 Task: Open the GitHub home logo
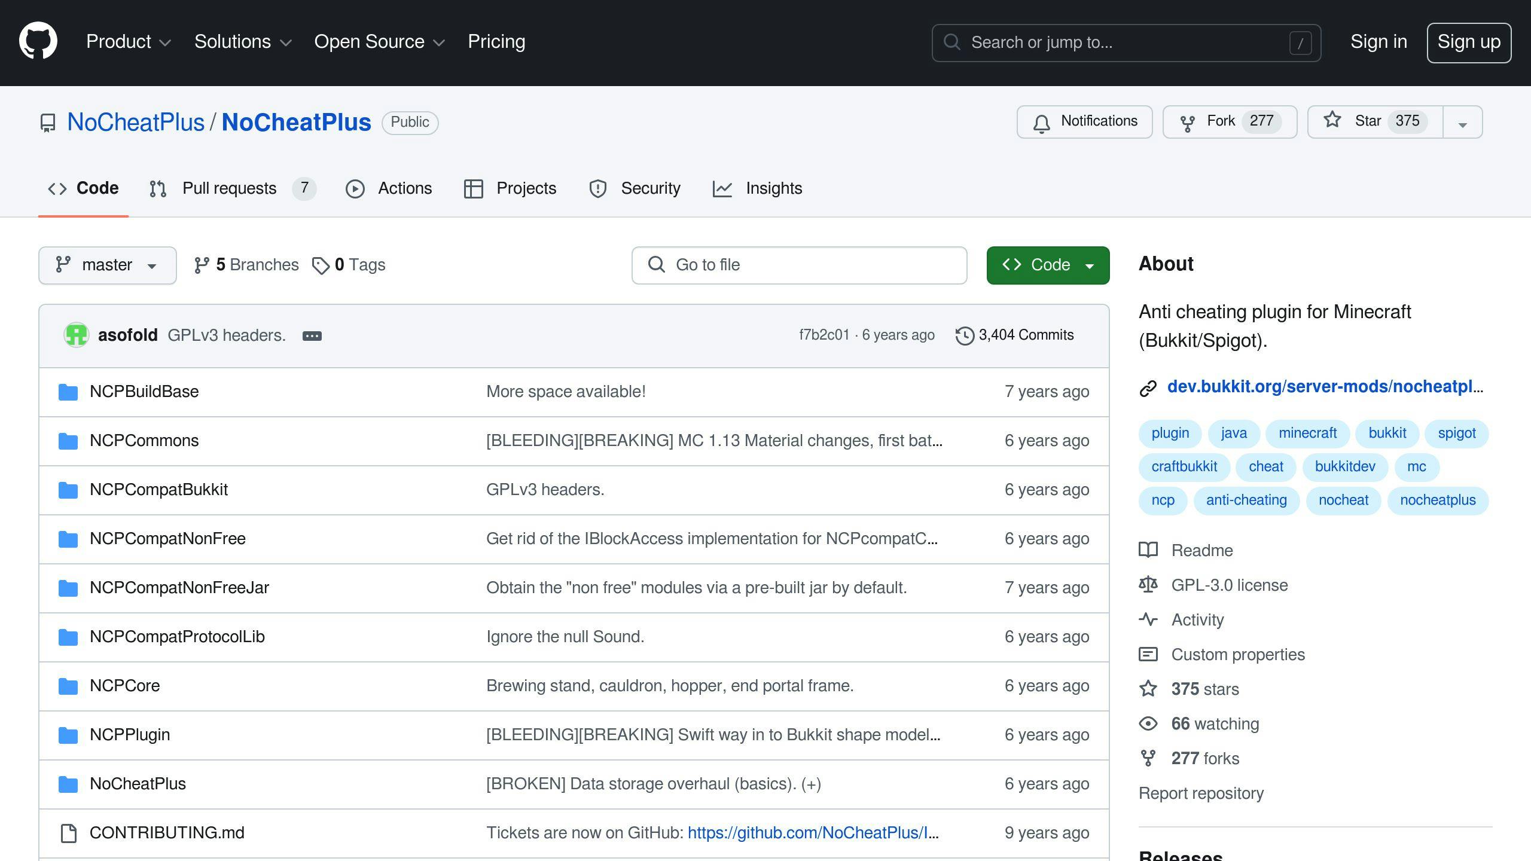point(38,42)
